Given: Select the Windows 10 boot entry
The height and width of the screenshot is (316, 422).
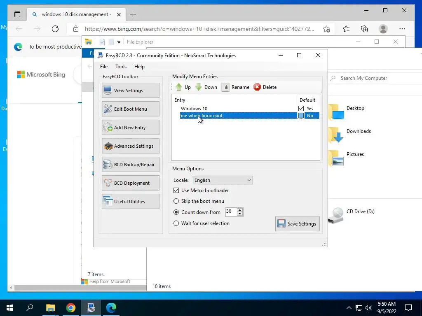Looking at the screenshot, I should [194, 109].
